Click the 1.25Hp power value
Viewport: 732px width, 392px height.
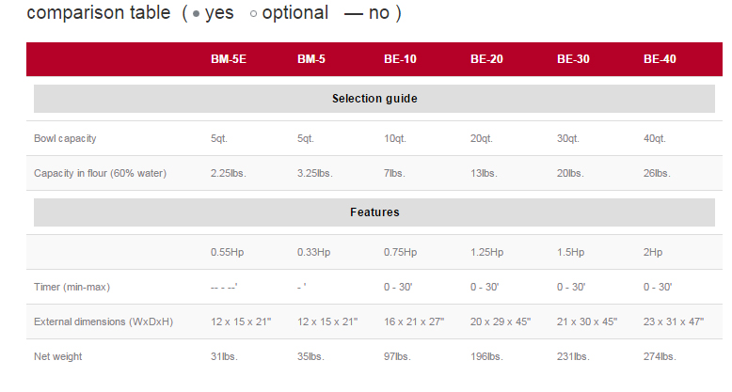(x=487, y=252)
